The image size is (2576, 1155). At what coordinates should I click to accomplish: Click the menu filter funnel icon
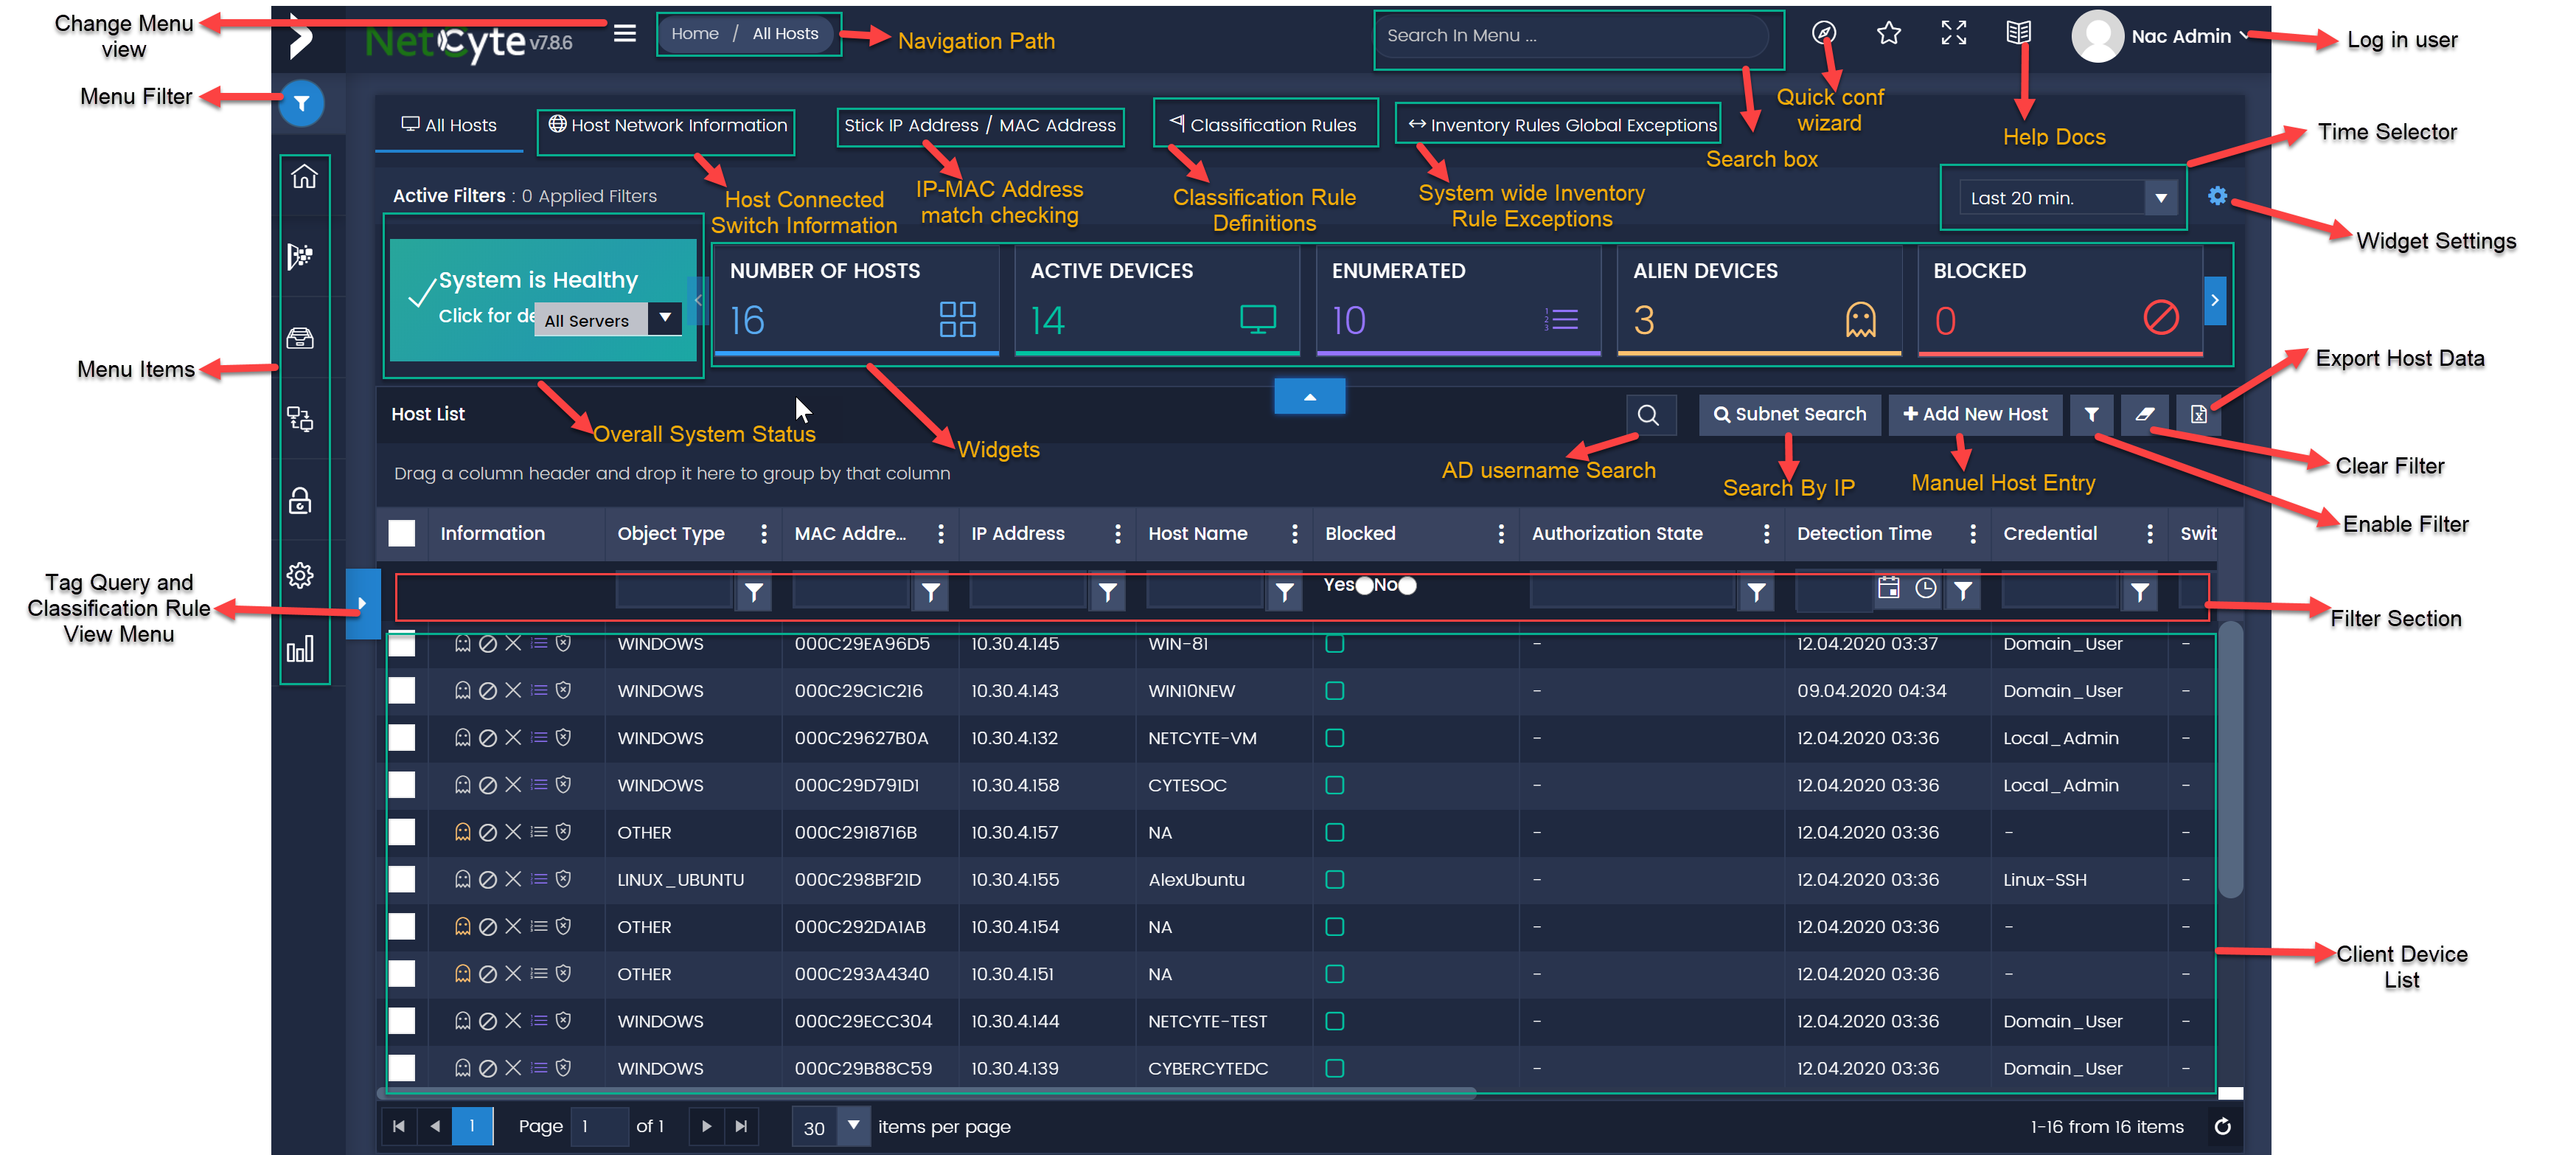point(301,103)
